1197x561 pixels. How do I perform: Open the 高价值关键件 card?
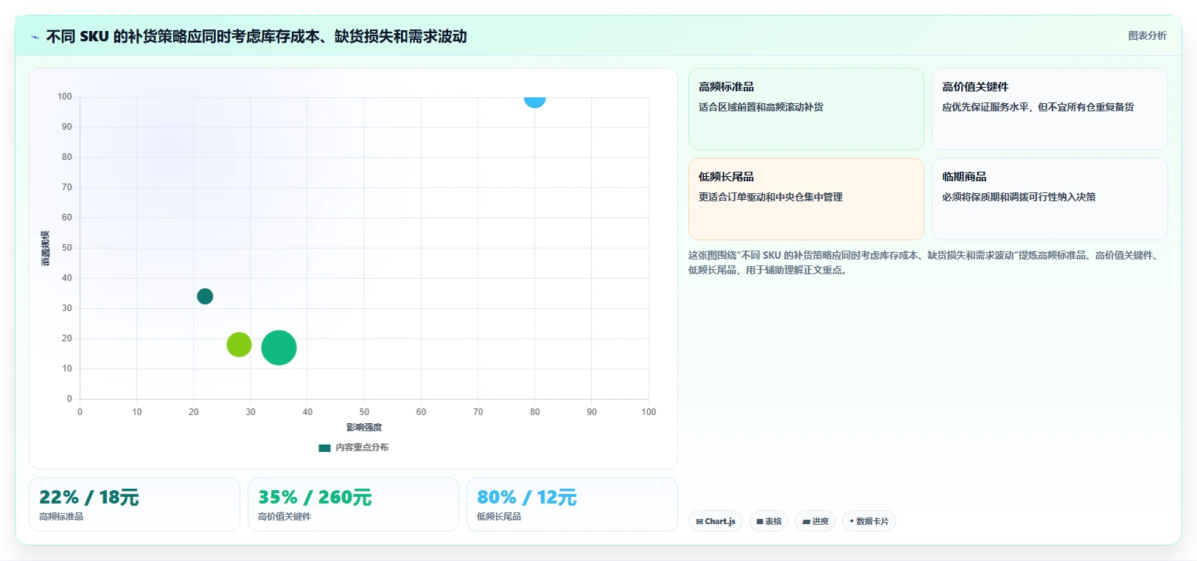1050,109
